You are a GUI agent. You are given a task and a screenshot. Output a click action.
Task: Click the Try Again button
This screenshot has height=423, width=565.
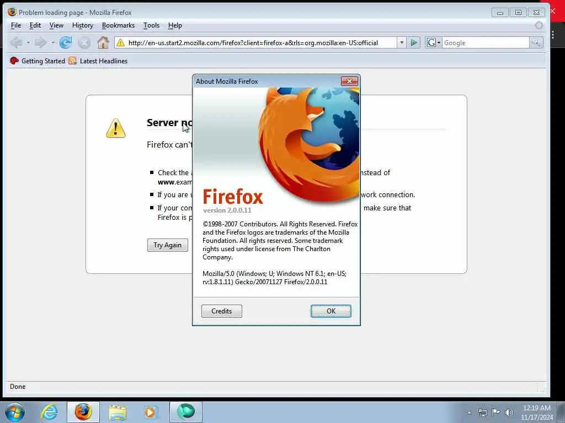(168, 245)
